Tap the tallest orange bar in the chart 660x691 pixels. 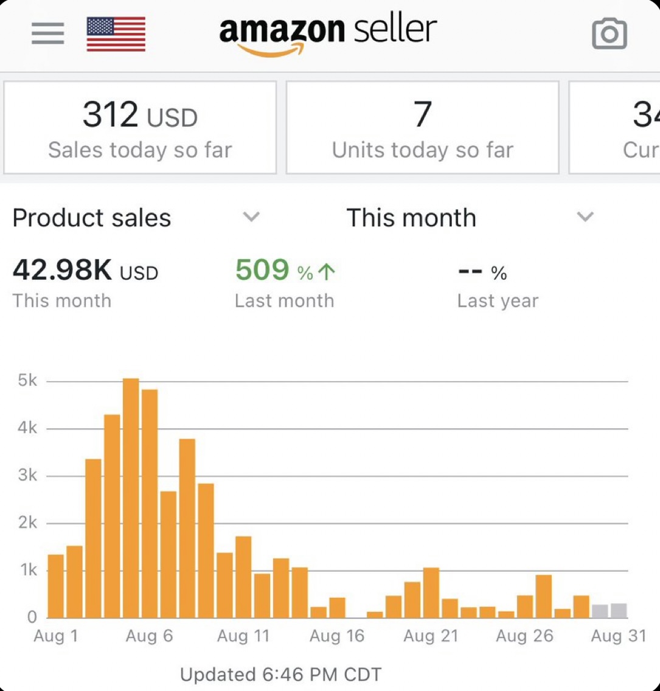(131, 498)
